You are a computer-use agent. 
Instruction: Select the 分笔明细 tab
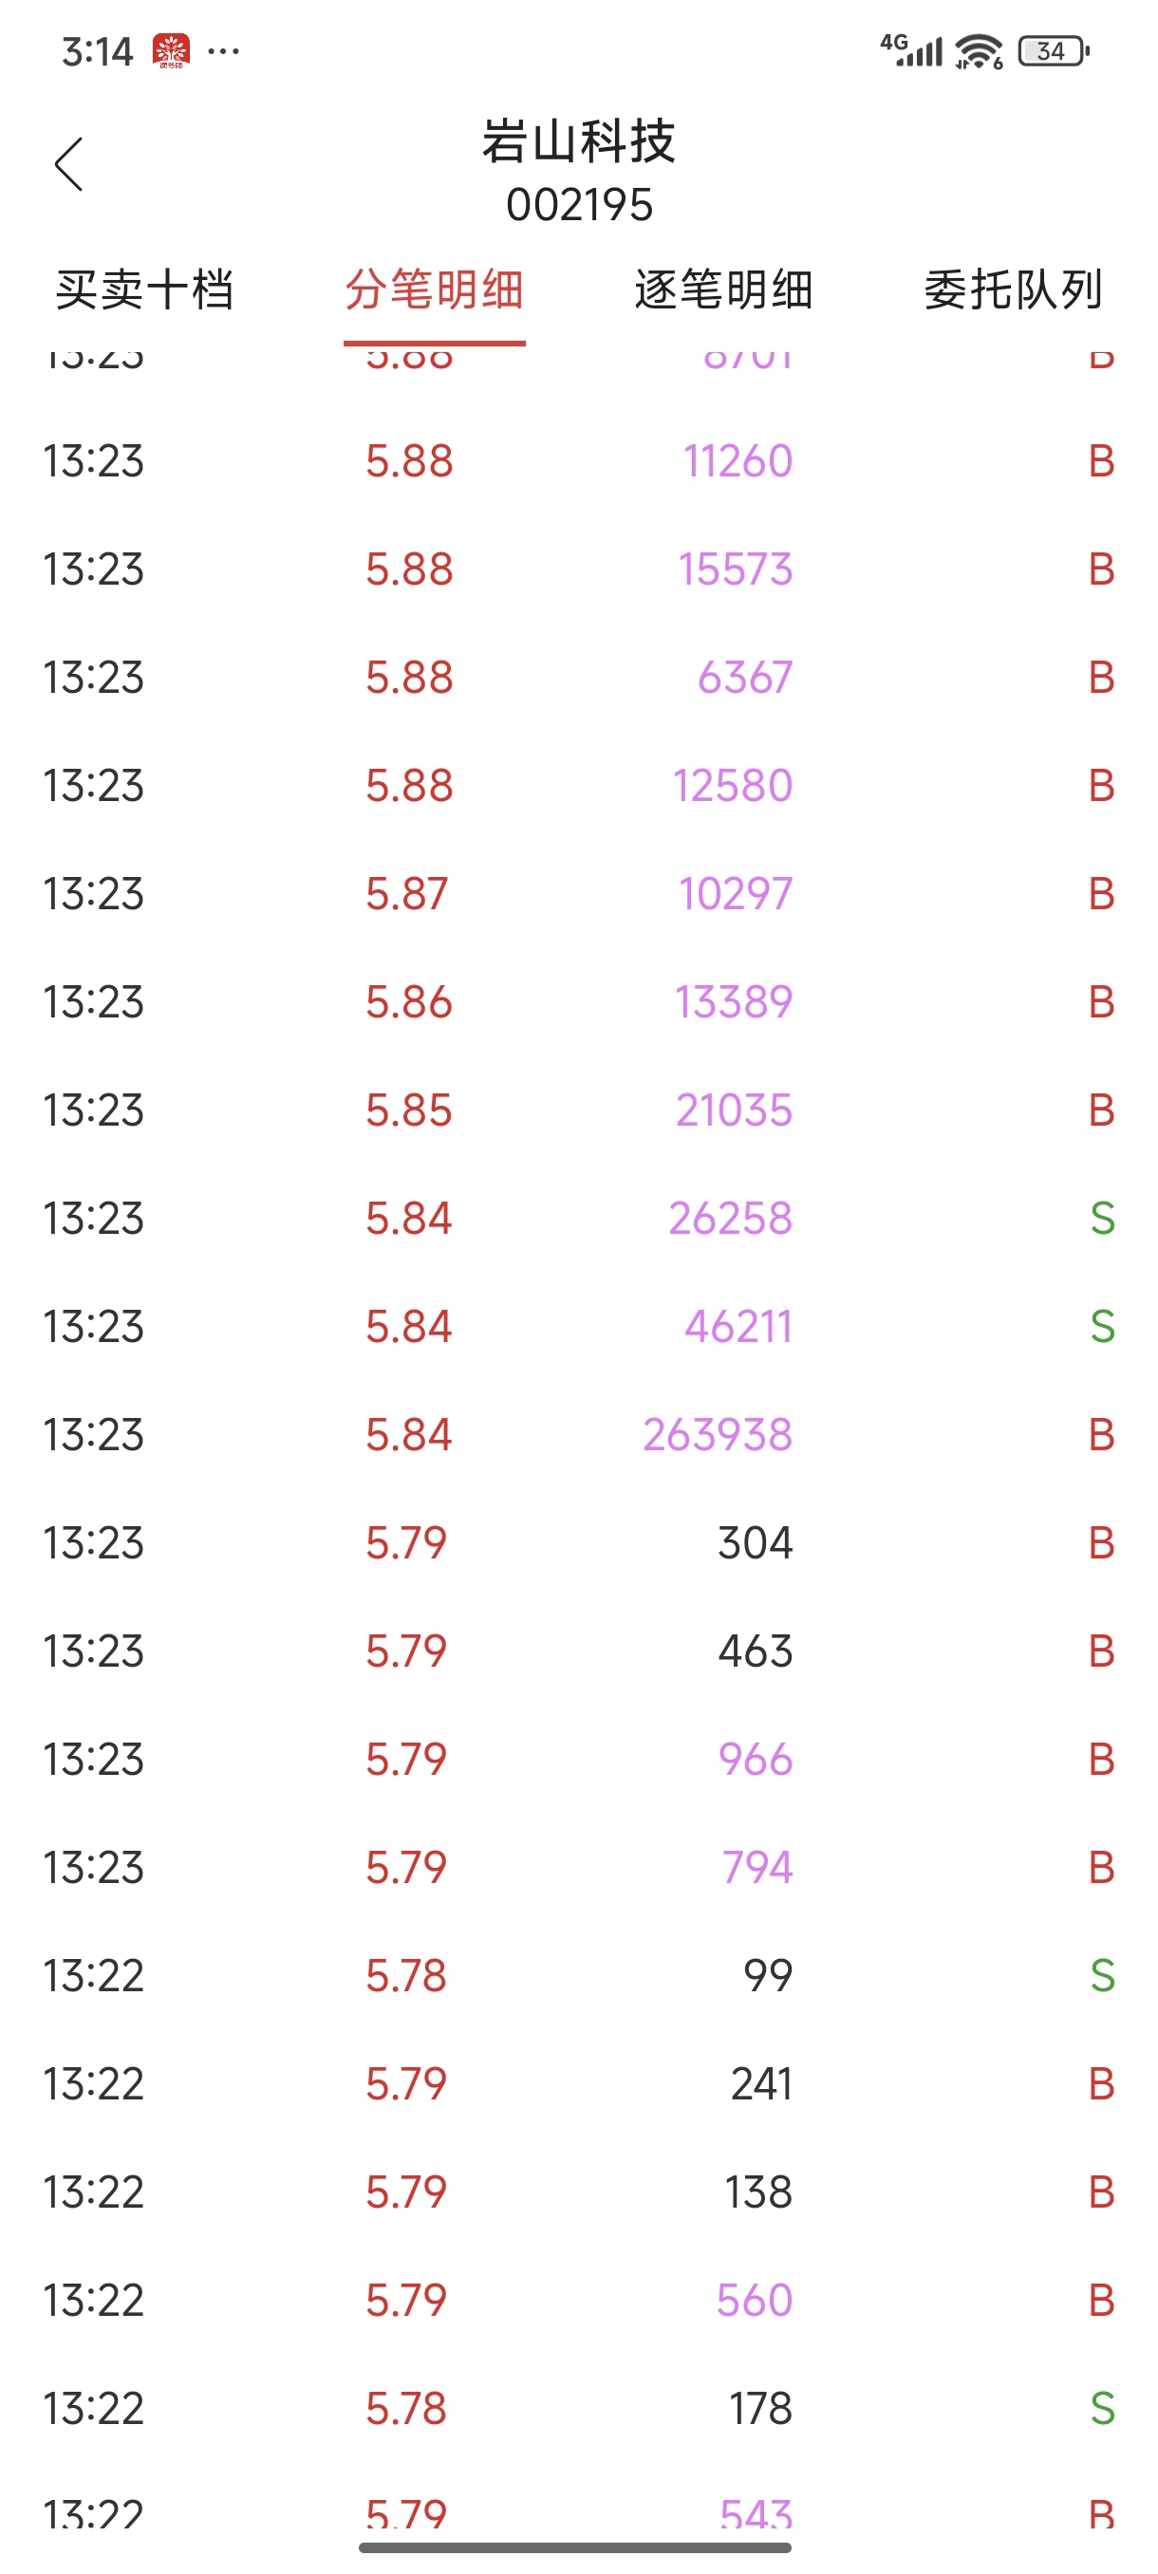435,290
